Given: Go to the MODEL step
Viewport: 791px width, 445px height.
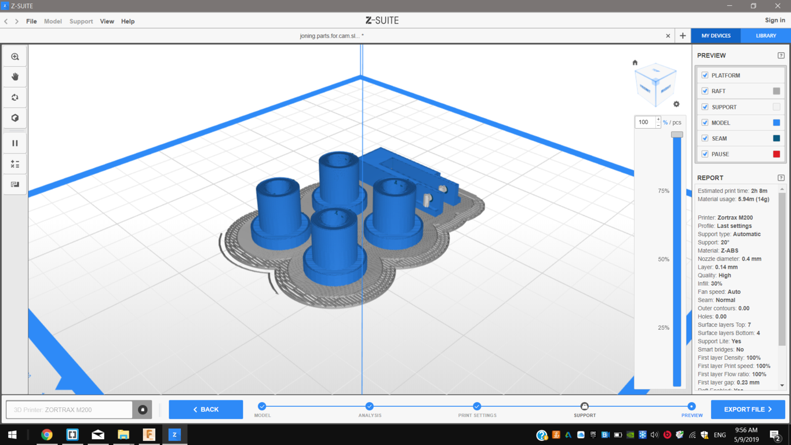Looking at the screenshot, I should pyautogui.click(x=262, y=407).
